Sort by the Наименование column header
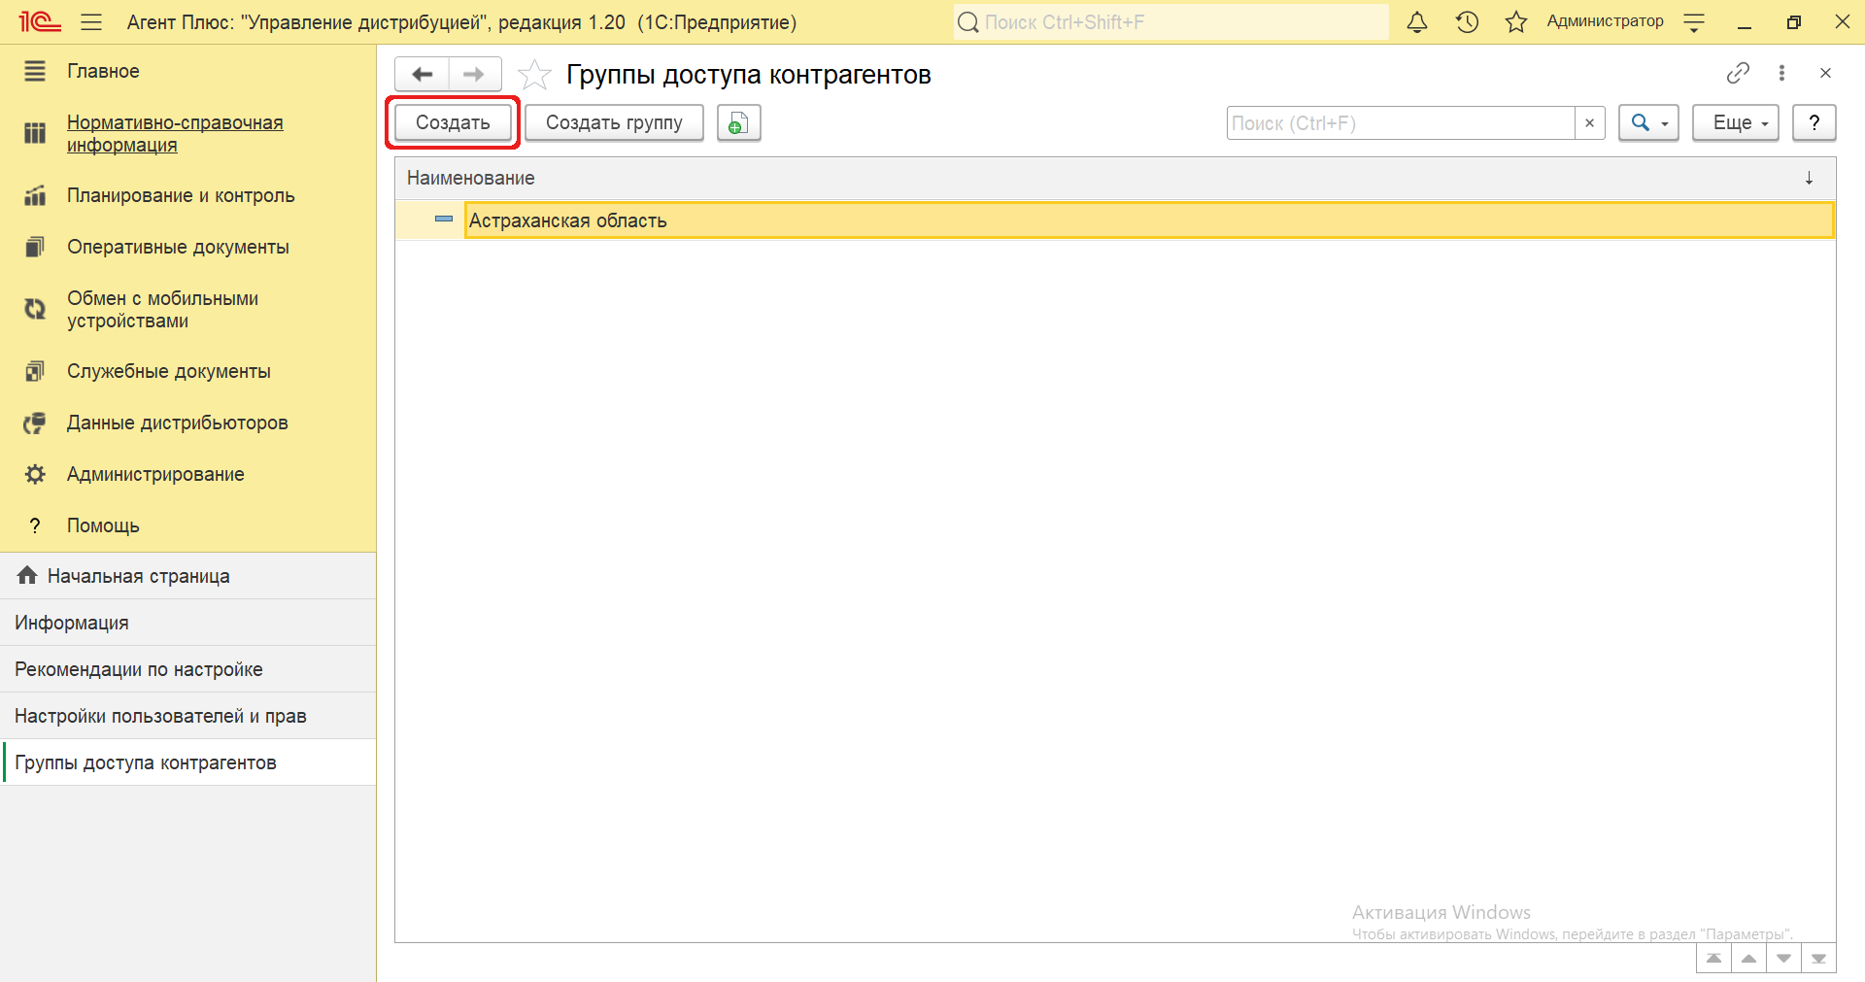This screenshot has height=982, width=1865. click(471, 179)
